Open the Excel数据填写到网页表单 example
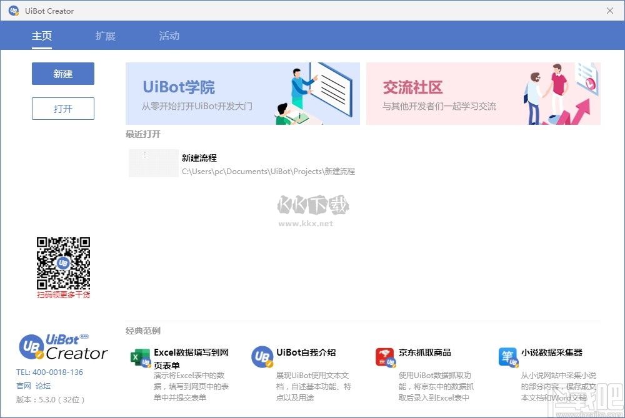The image size is (625, 418). pos(191,359)
